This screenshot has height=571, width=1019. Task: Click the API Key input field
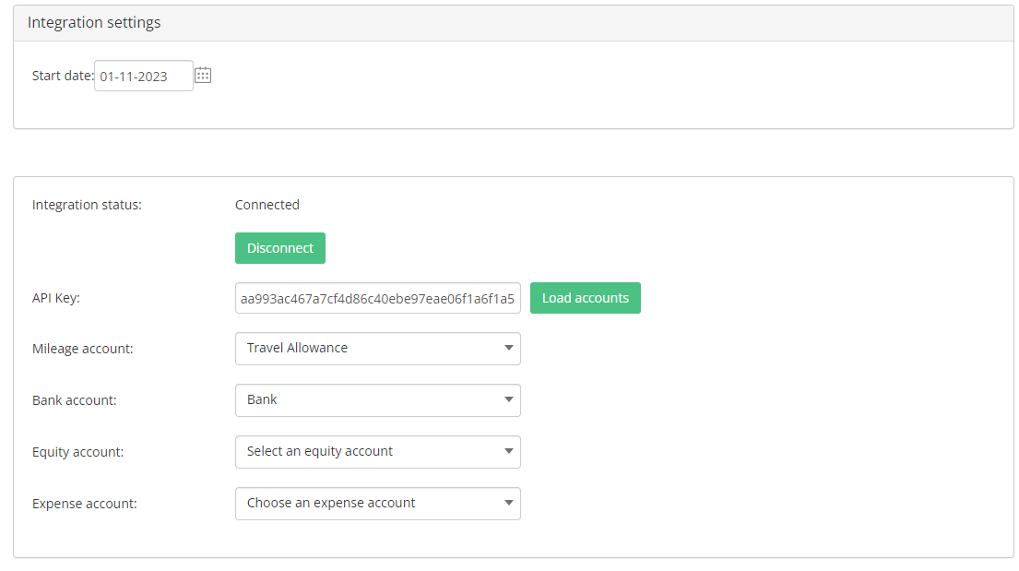tap(377, 299)
